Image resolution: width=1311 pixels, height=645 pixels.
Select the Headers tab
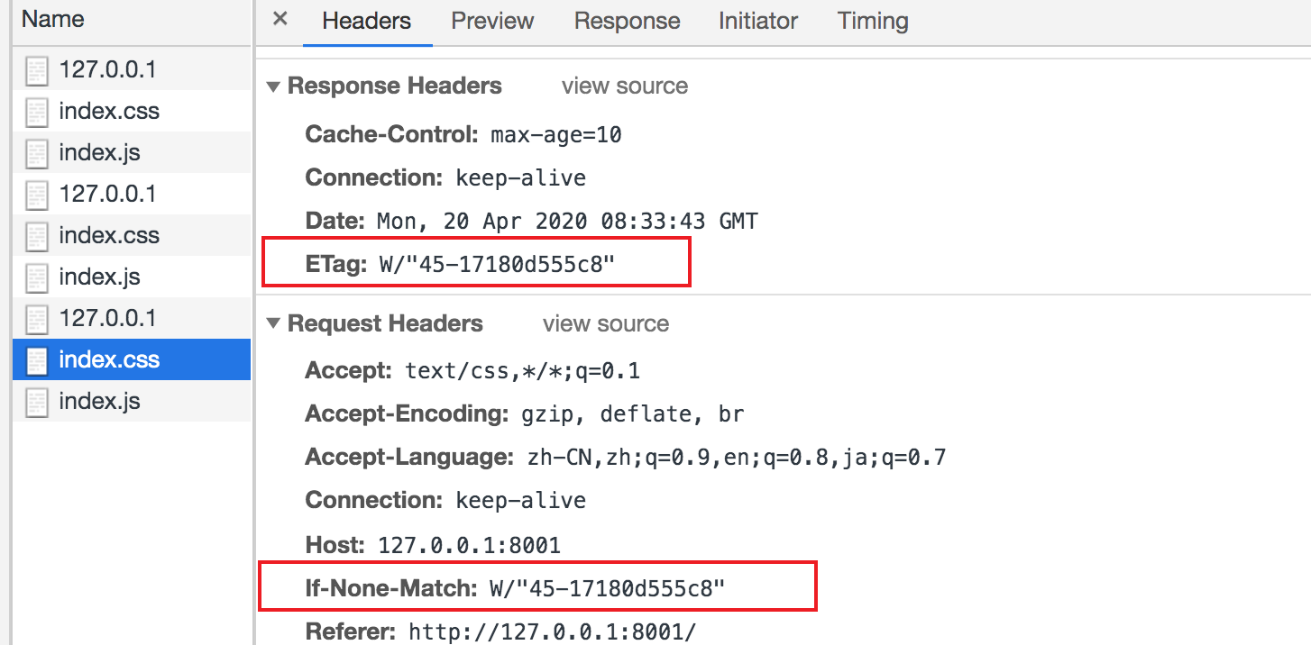click(366, 21)
